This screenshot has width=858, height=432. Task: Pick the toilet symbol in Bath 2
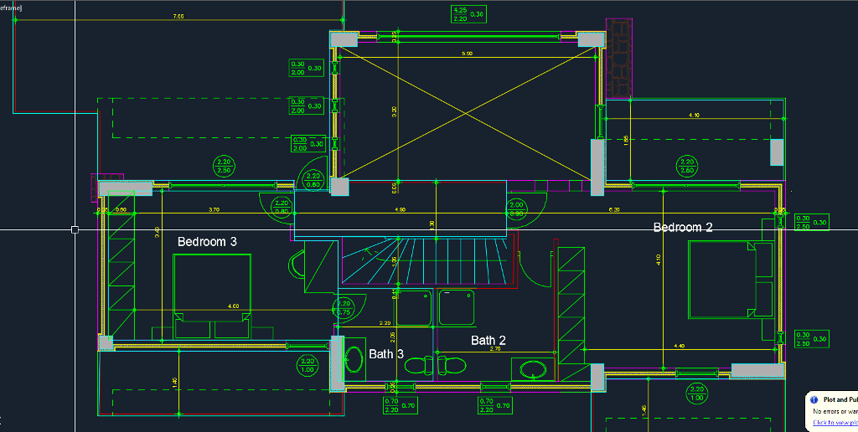coord(453,365)
